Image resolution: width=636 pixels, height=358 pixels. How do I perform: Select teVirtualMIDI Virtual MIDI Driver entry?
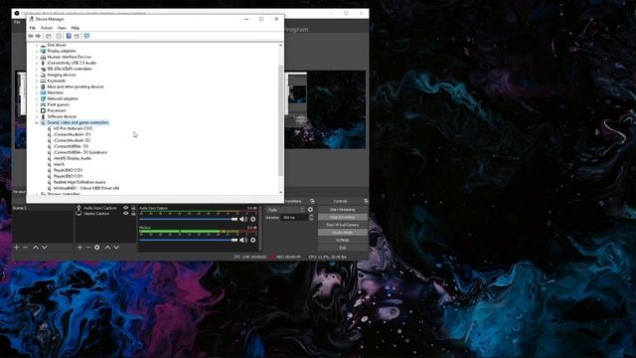pyautogui.click(x=86, y=188)
